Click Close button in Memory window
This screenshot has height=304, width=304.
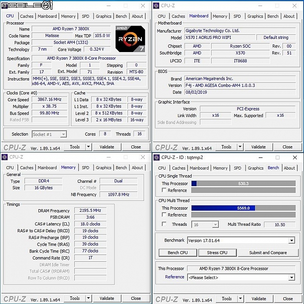pyautogui.click(x=136, y=298)
